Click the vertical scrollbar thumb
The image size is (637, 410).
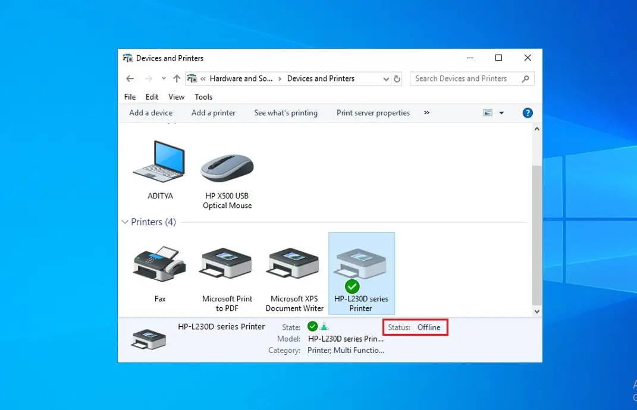coord(536,235)
